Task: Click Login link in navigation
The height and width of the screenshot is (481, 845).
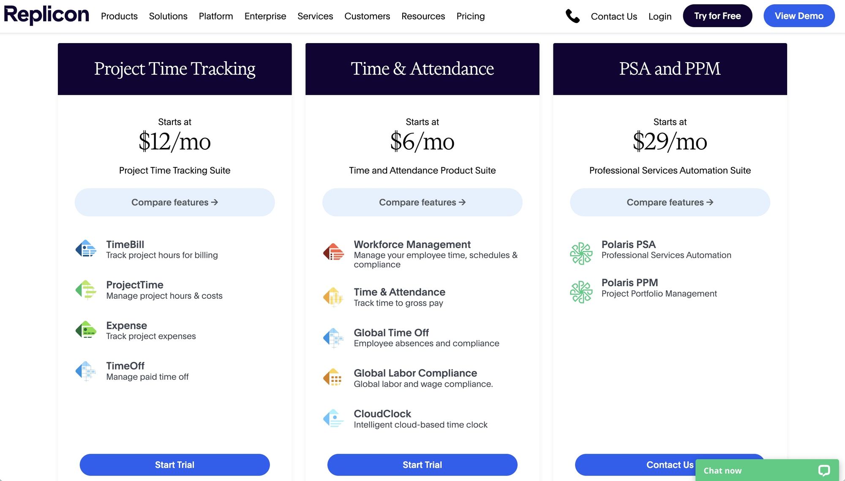Action: click(x=660, y=16)
